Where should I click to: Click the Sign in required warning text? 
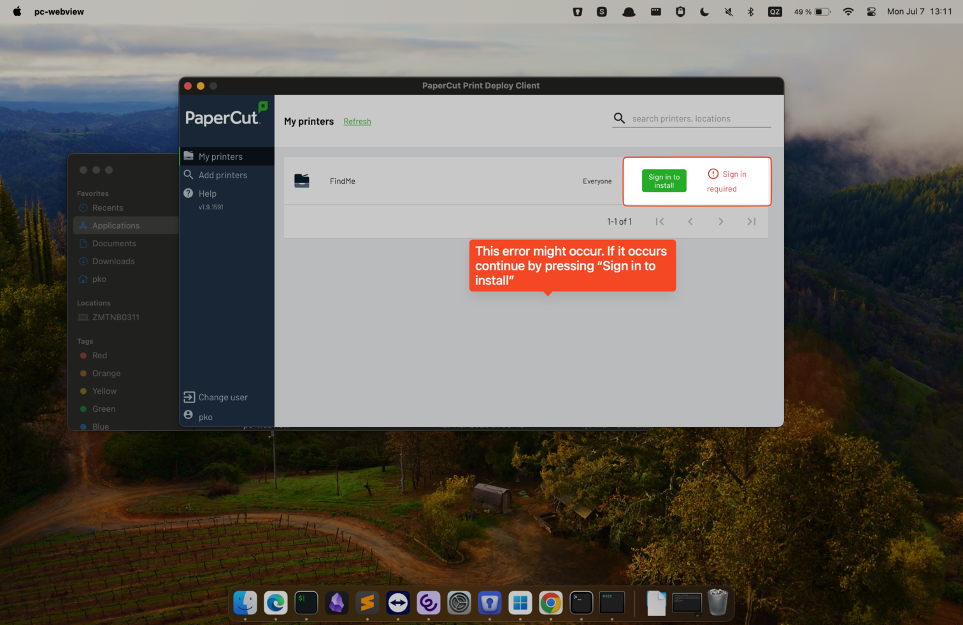coord(727,181)
